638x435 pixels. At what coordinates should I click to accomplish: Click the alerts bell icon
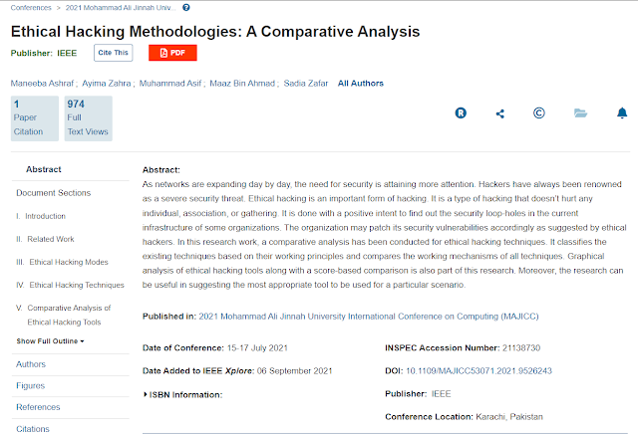pos(621,112)
